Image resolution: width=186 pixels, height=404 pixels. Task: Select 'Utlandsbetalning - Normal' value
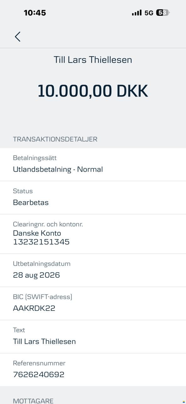tap(58, 169)
